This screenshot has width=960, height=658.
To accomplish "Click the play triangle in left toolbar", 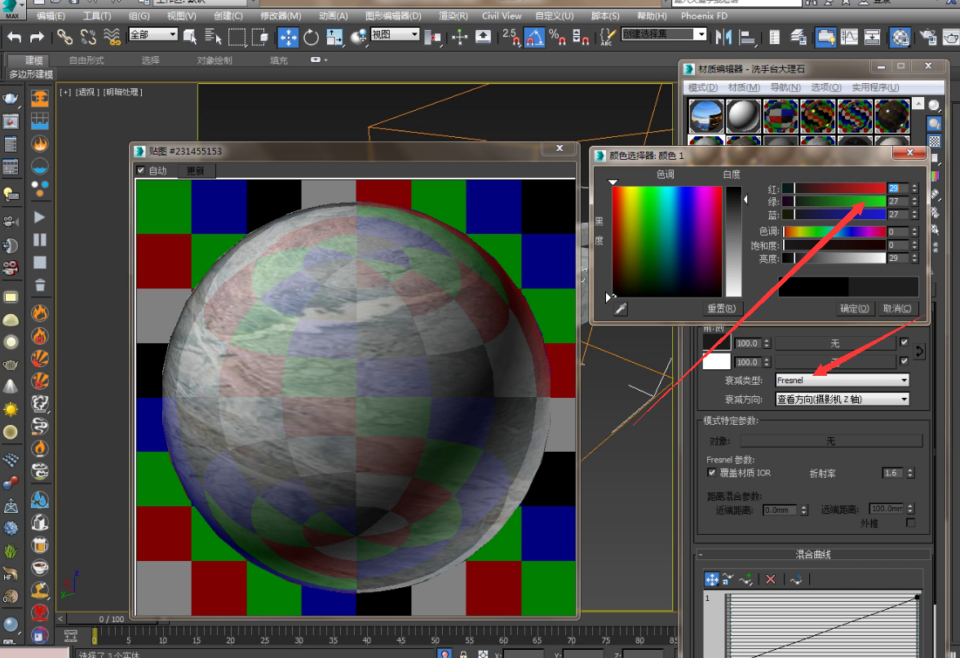I will tap(39, 217).
